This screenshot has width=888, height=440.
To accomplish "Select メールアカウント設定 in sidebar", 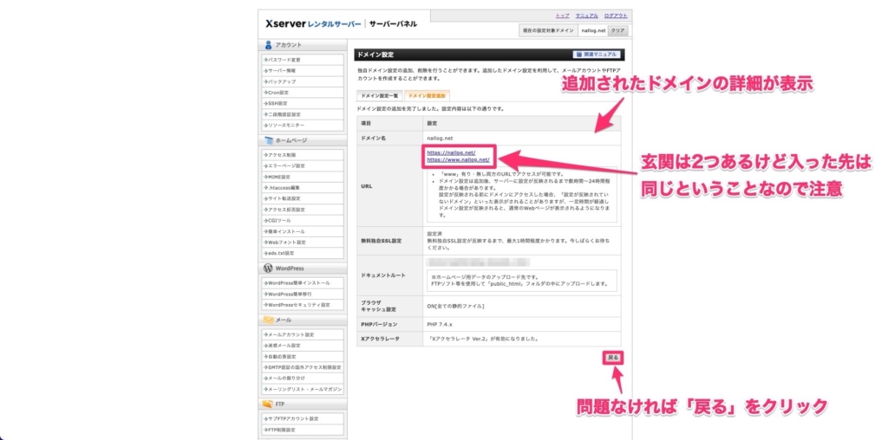I will click(292, 334).
